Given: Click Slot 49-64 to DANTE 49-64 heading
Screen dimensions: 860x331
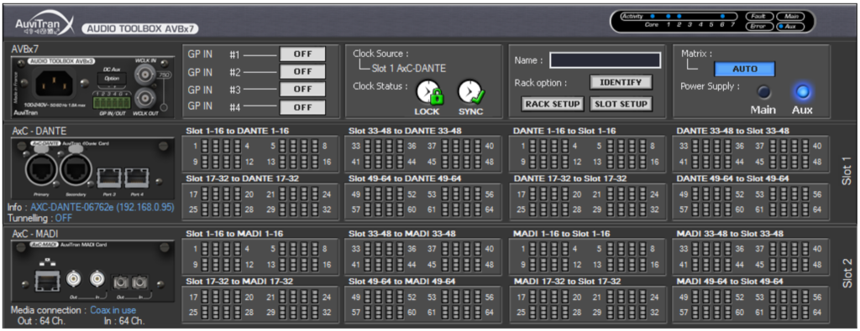Looking at the screenshot, I should coord(405,178).
